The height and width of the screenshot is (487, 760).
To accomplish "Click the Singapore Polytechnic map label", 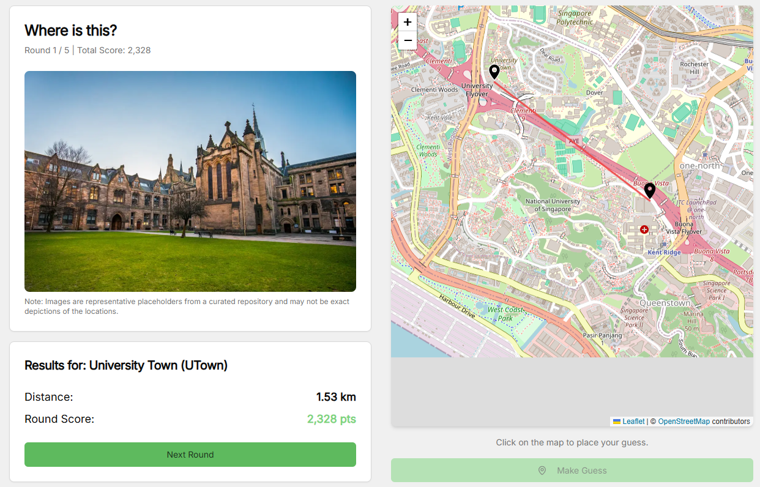I will click(x=575, y=18).
